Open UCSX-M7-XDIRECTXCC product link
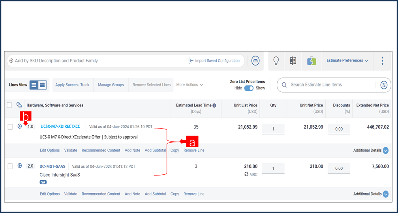 [60, 127]
